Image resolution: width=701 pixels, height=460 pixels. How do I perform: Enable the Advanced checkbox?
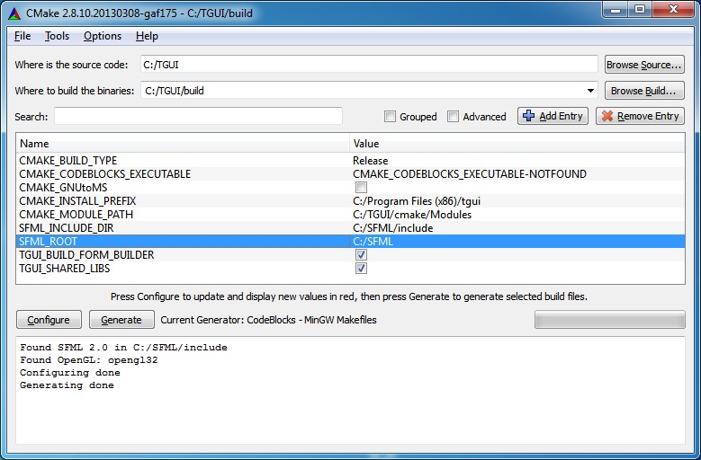[453, 117]
